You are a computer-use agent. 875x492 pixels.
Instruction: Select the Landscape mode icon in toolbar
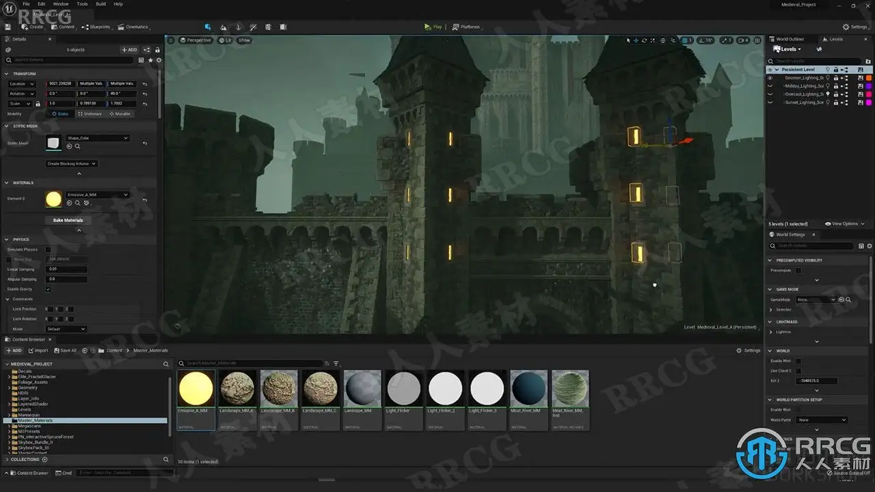(224, 27)
